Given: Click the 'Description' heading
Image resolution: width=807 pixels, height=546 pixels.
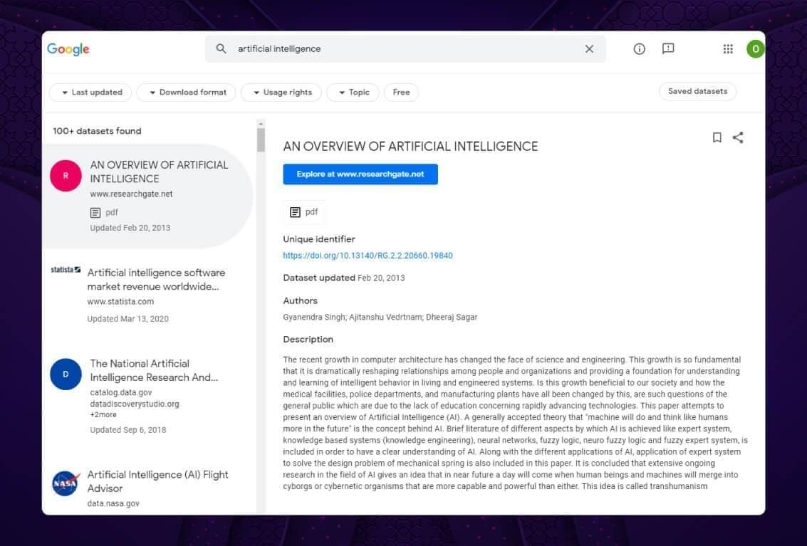Looking at the screenshot, I should tap(308, 340).
